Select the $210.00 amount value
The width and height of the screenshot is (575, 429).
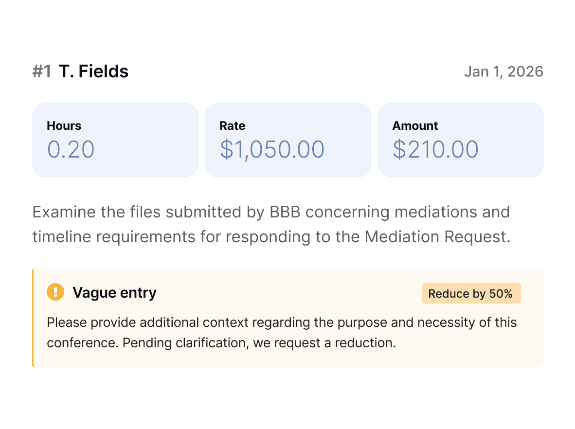pyautogui.click(x=435, y=149)
